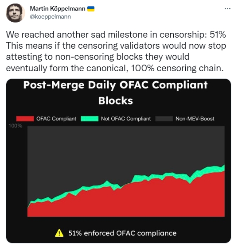Open the three-dot more options menu
238x247 pixels.
coord(227,9)
